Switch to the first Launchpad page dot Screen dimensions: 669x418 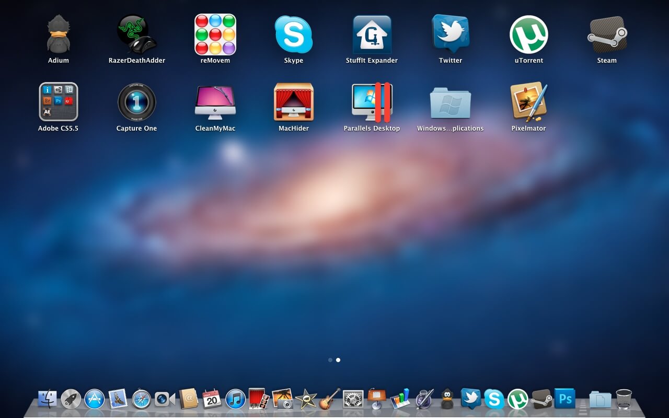330,360
